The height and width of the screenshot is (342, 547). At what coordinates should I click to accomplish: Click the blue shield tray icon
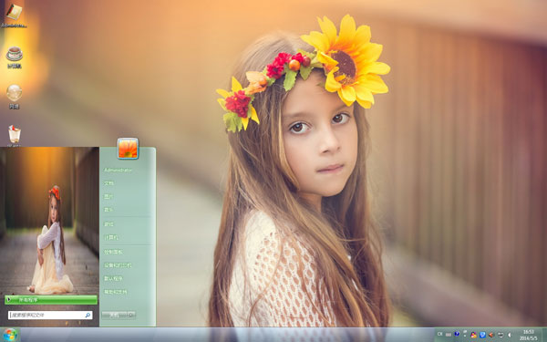[482, 335]
